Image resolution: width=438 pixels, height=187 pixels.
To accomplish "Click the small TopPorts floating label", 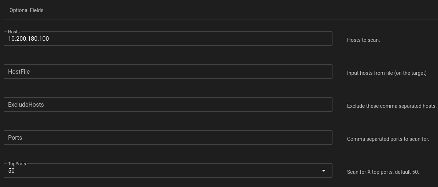I will click(17, 164).
